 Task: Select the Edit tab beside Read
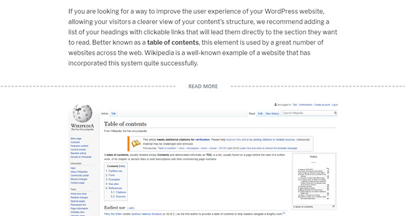coord(260,113)
